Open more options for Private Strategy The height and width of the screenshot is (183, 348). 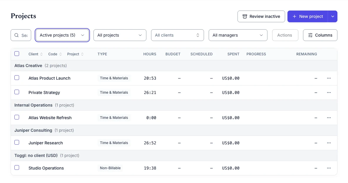click(x=329, y=93)
